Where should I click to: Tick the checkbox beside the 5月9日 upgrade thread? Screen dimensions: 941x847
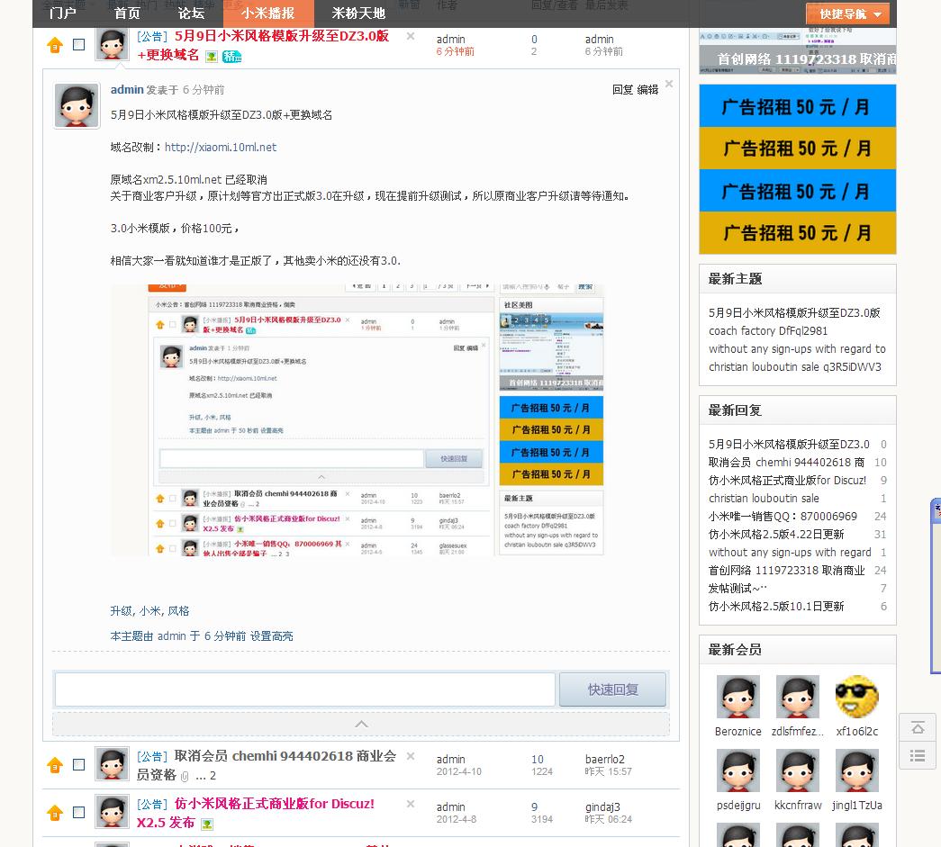coord(78,44)
